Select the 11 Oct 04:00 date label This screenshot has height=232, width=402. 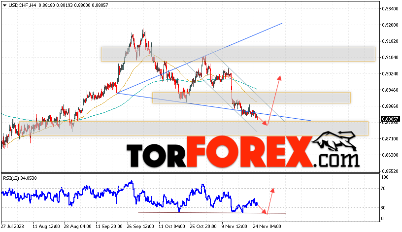(x=172, y=227)
